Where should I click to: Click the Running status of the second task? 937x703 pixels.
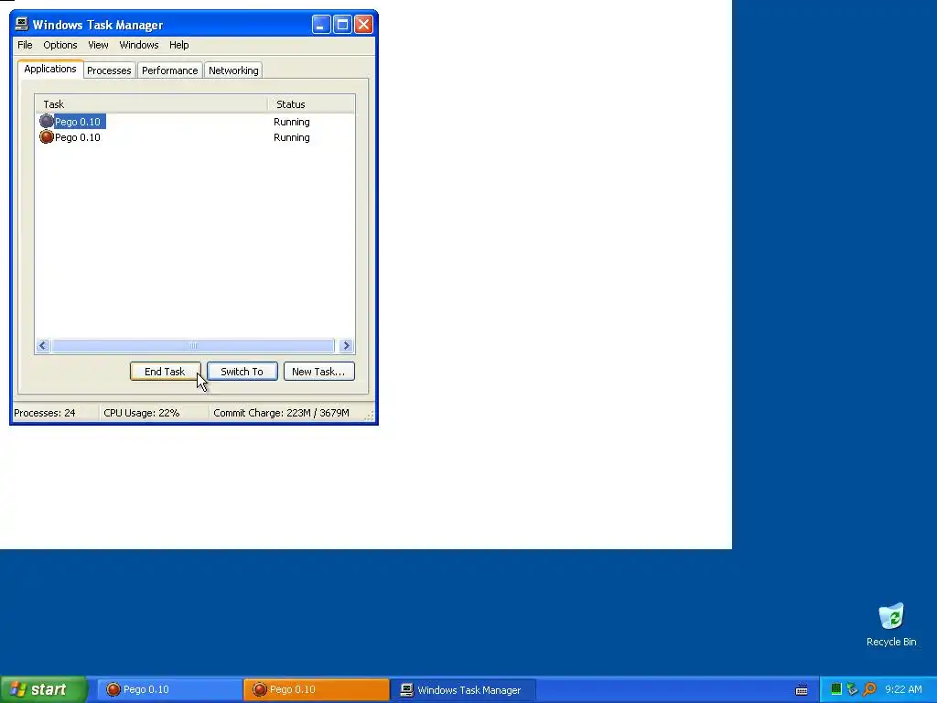(x=292, y=137)
